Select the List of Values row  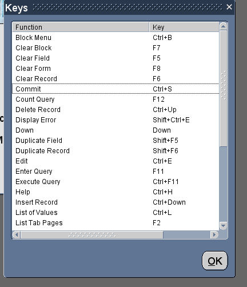click(x=115, y=213)
